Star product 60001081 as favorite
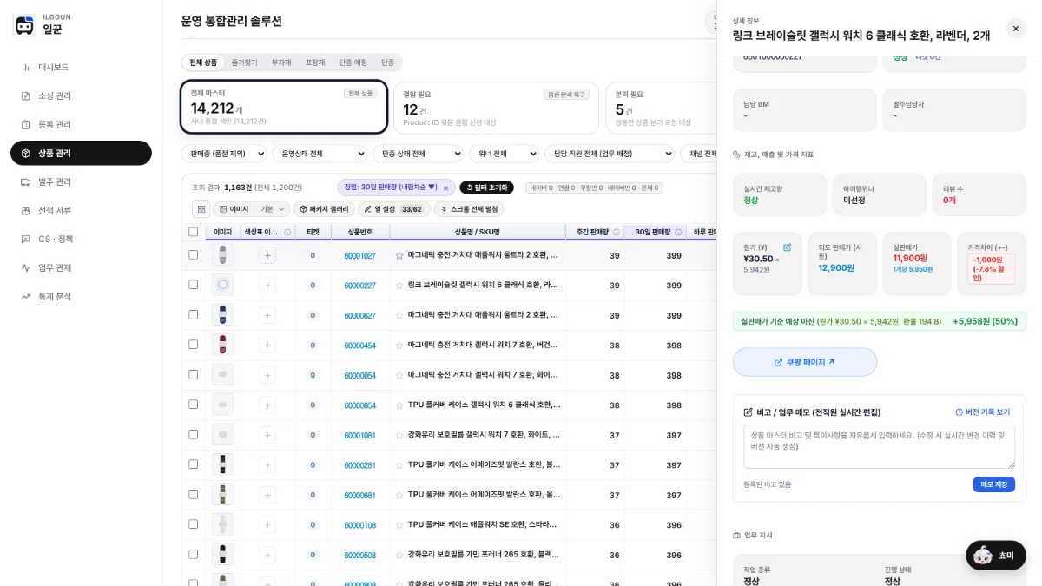The image size is (1042, 586). pyautogui.click(x=399, y=435)
